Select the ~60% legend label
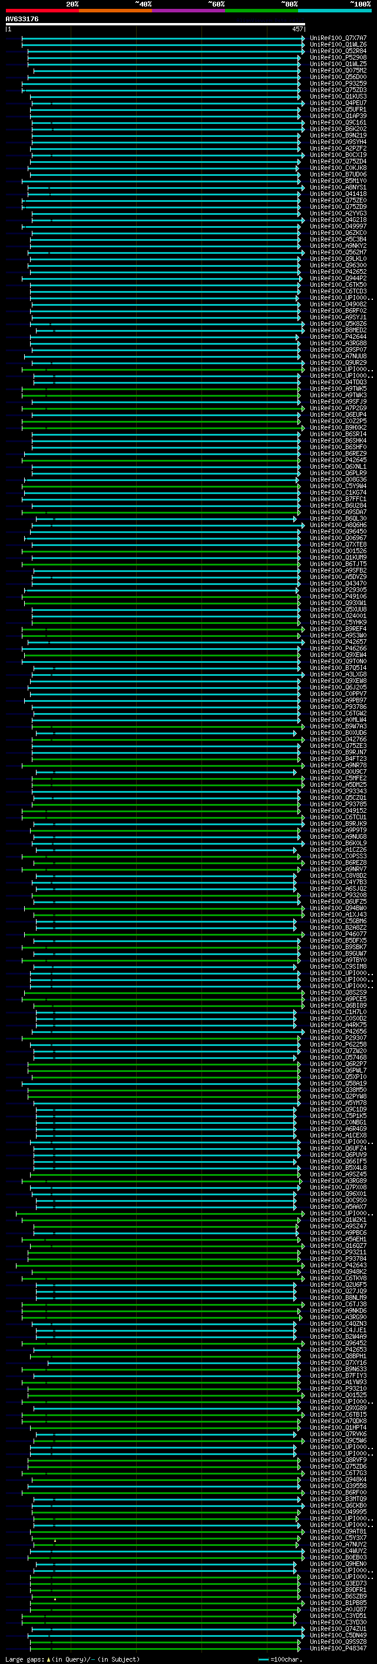 click(216, 4)
